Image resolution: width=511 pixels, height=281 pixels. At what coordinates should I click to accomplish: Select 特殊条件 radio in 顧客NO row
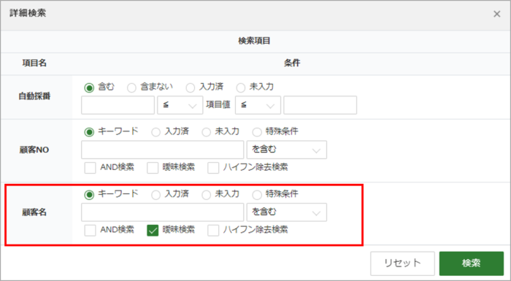pyautogui.click(x=257, y=132)
